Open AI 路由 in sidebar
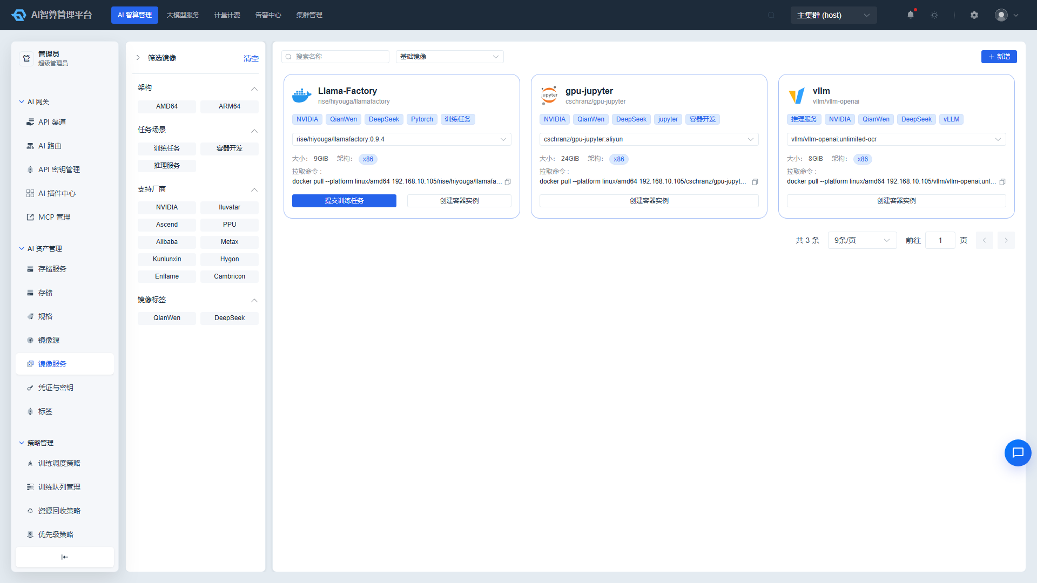This screenshot has width=1037, height=583. pyautogui.click(x=65, y=146)
